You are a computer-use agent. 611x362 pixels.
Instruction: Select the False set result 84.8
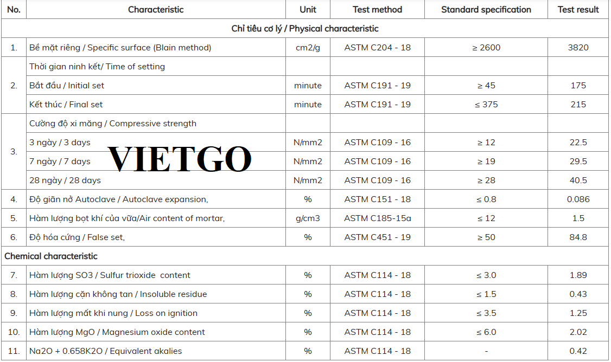[x=578, y=237]
